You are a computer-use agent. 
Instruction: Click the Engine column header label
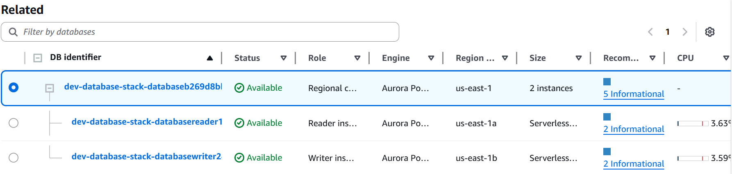[x=396, y=58]
